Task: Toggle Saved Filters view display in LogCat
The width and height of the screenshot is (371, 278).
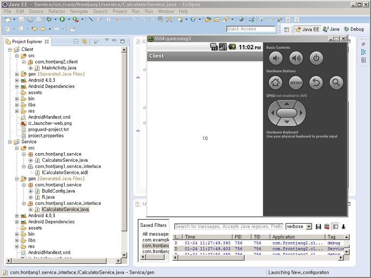Action: pyautogui.click(x=335, y=226)
